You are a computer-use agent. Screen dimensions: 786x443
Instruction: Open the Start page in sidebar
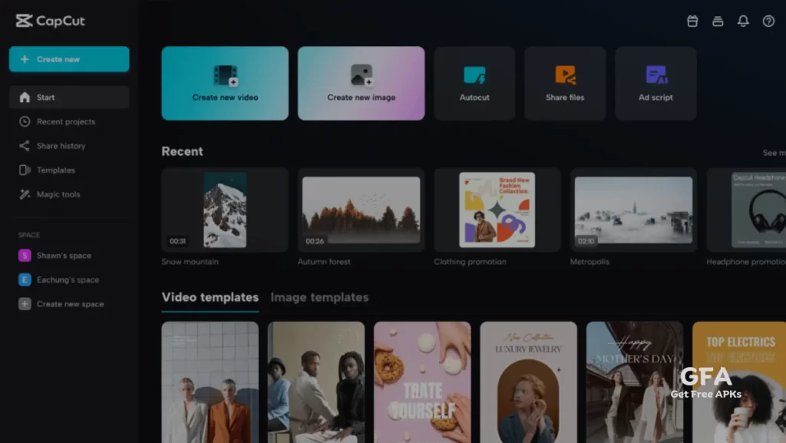(69, 98)
